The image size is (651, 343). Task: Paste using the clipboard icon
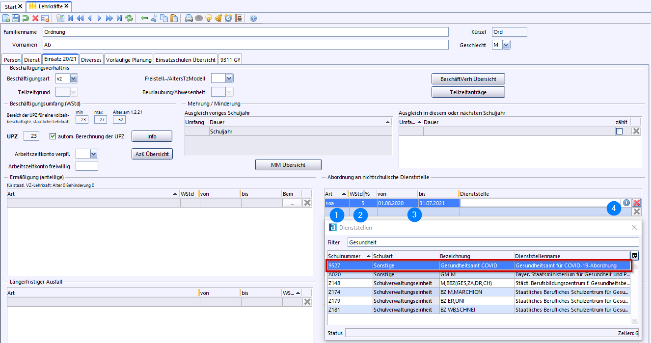pyautogui.click(x=174, y=19)
